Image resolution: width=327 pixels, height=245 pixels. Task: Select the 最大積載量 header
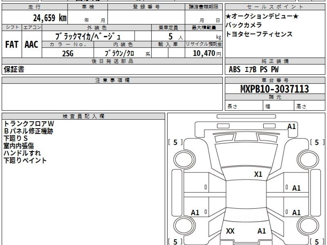204,27
